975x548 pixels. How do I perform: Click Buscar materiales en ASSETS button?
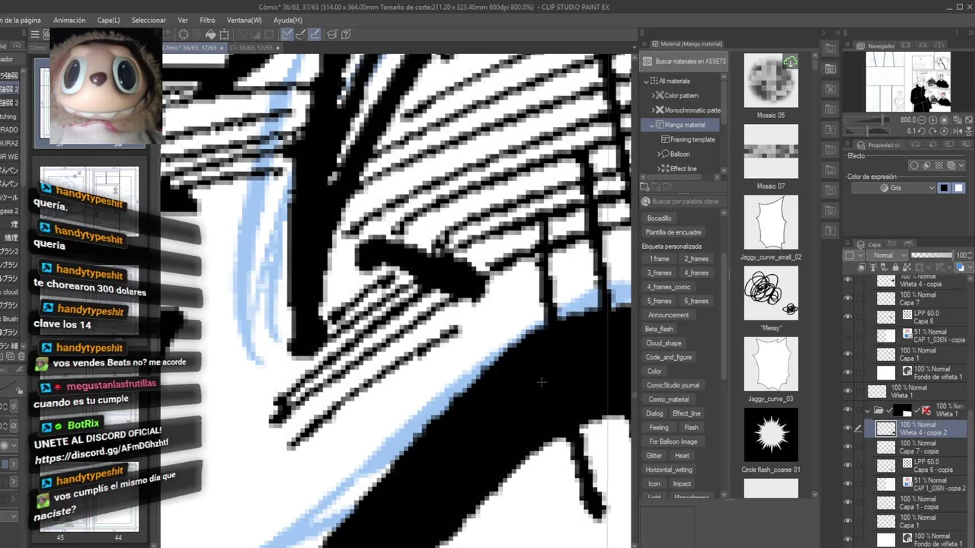click(x=684, y=61)
